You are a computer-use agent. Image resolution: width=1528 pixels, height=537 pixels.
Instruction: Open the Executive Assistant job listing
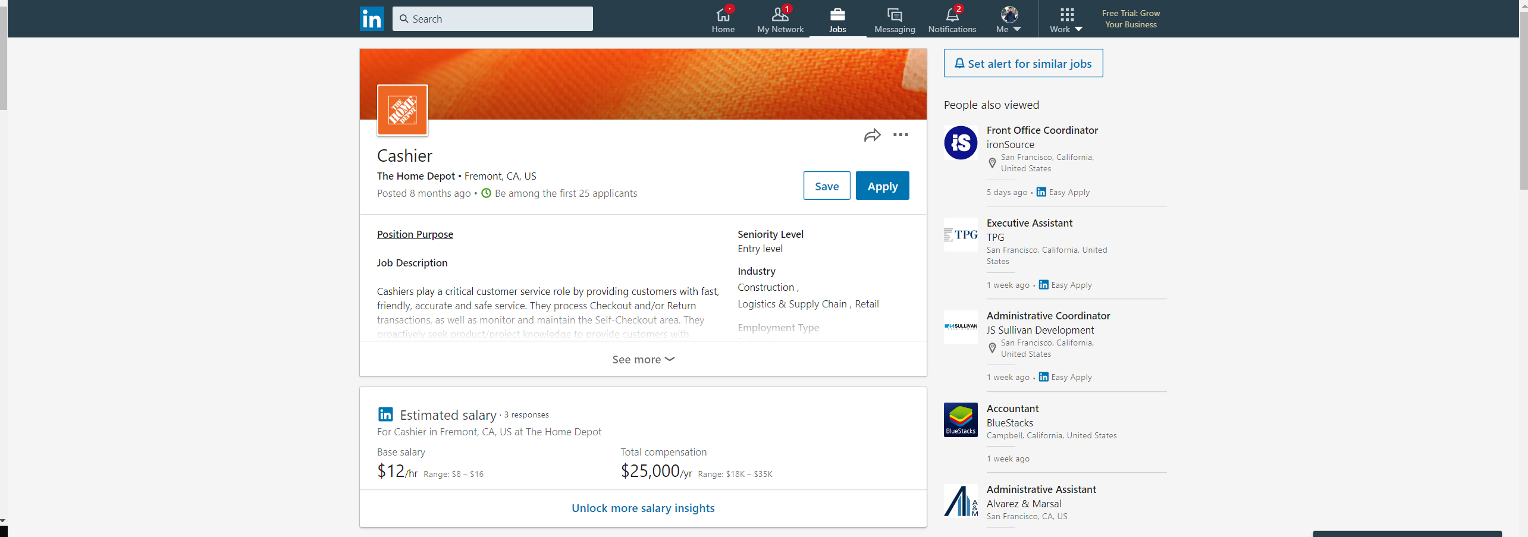[x=1030, y=223]
